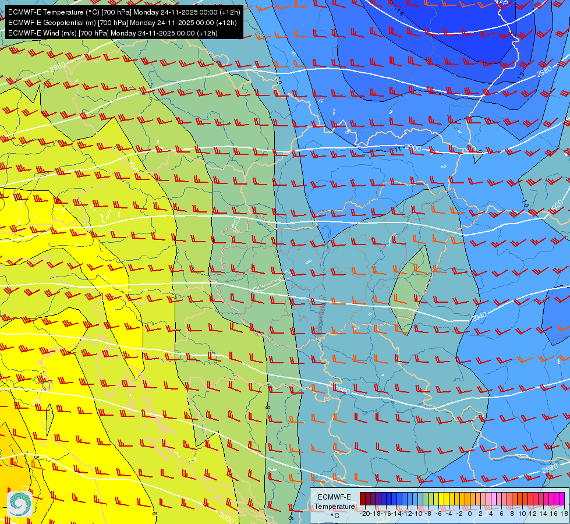Image resolution: width=570 pixels, height=524 pixels.
Task: Click the -16 tick label in the legend
Action: (387, 514)
